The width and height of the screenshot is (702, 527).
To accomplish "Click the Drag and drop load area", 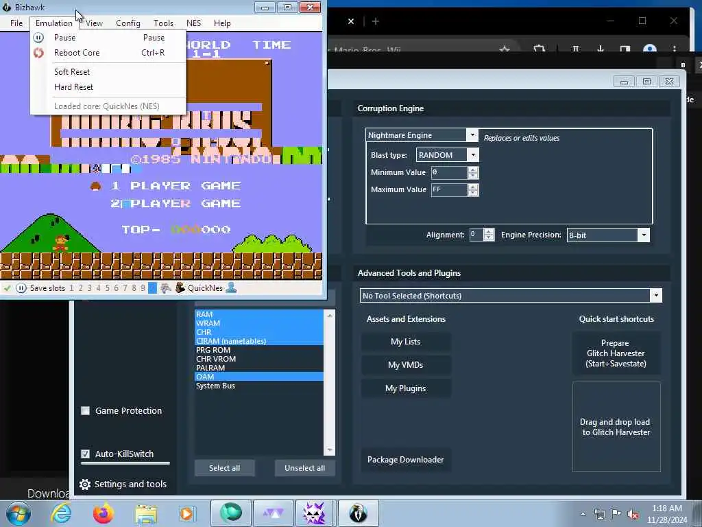I will [616, 427].
